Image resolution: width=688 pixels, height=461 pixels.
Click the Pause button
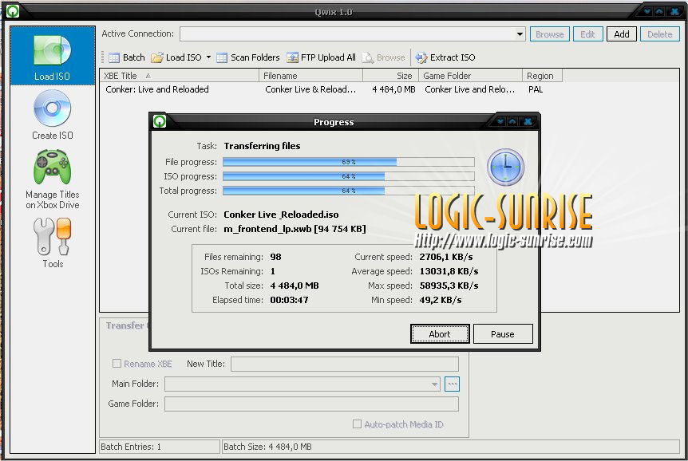(x=503, y=334)
